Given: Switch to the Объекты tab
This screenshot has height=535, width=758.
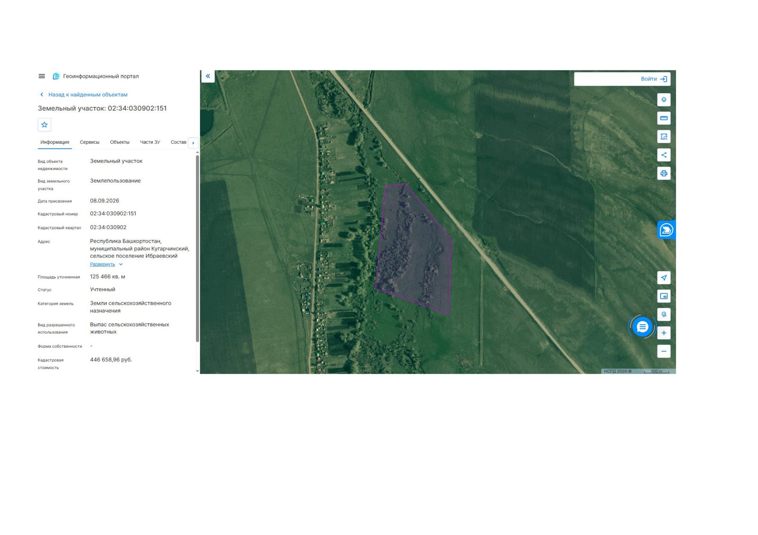Looking at the screenshot, I should click(120, 142).
